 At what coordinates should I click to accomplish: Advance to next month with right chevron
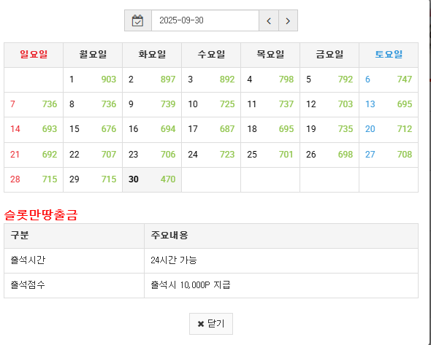point(288,20)
